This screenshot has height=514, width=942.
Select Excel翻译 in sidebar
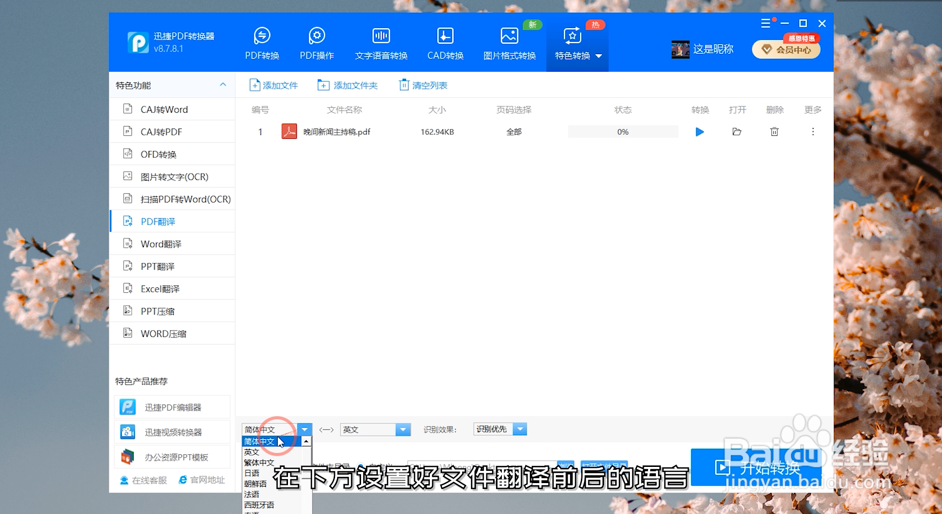(172, 289)
